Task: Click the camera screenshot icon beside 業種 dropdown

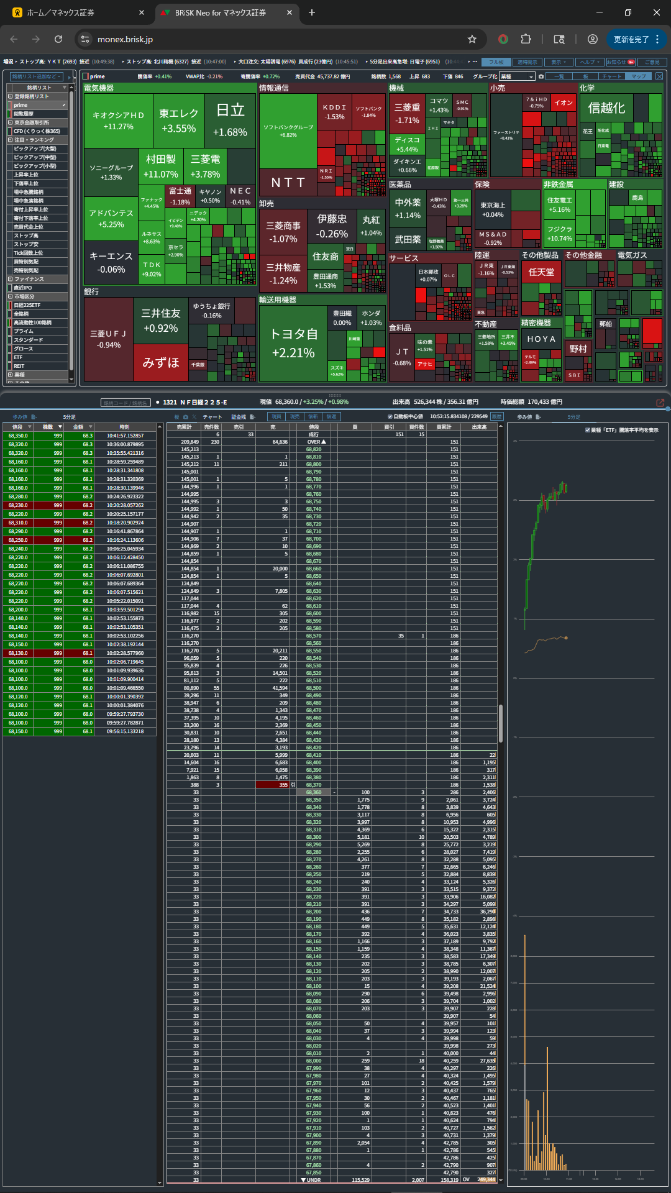Action: pyautogui.click(x=541, y=76)
